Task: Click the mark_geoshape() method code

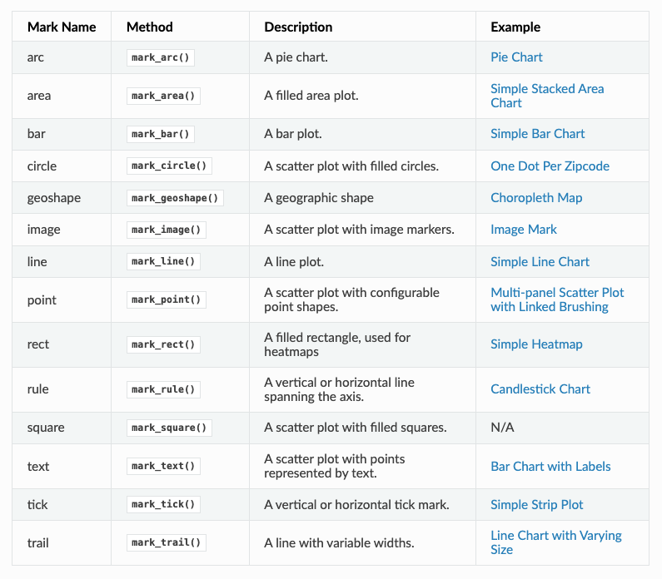Action: pos(175,198)
